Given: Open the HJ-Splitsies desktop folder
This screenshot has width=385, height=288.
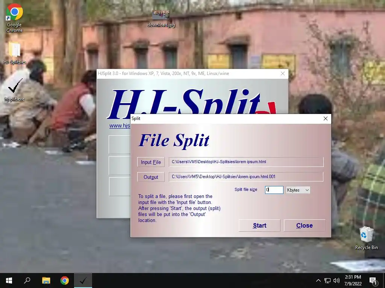Looking at the screenshot, I should pos(15,52).
